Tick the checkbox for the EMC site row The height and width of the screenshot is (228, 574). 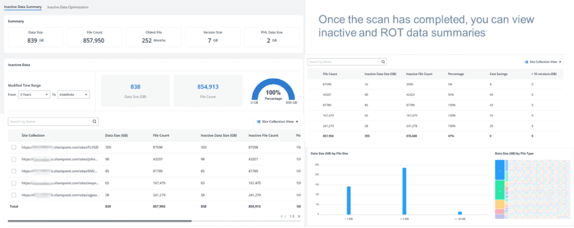14,171
